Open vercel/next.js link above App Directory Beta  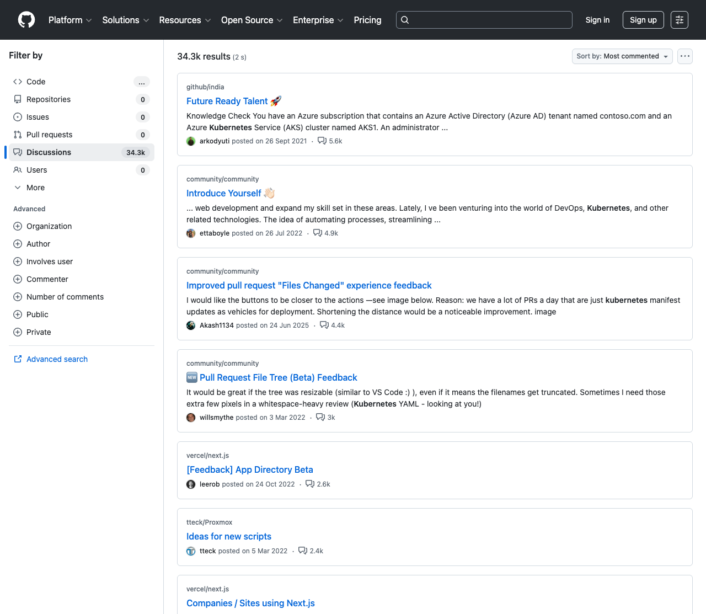(208, 456)
